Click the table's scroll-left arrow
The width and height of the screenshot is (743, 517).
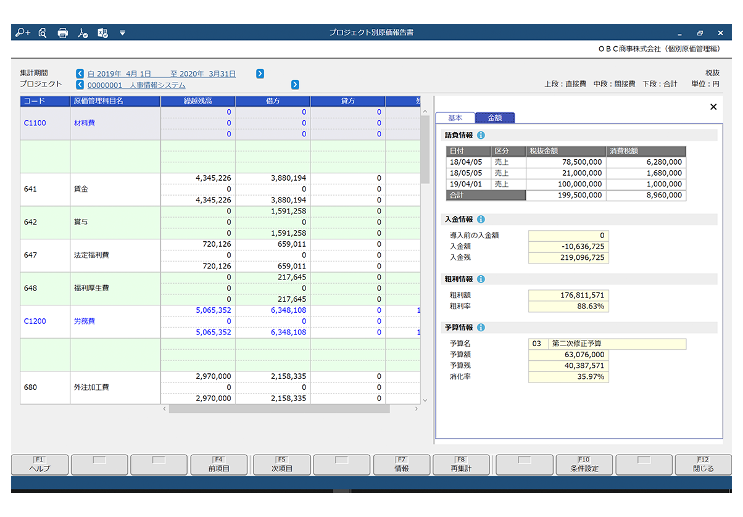click(x=165, y=408)
